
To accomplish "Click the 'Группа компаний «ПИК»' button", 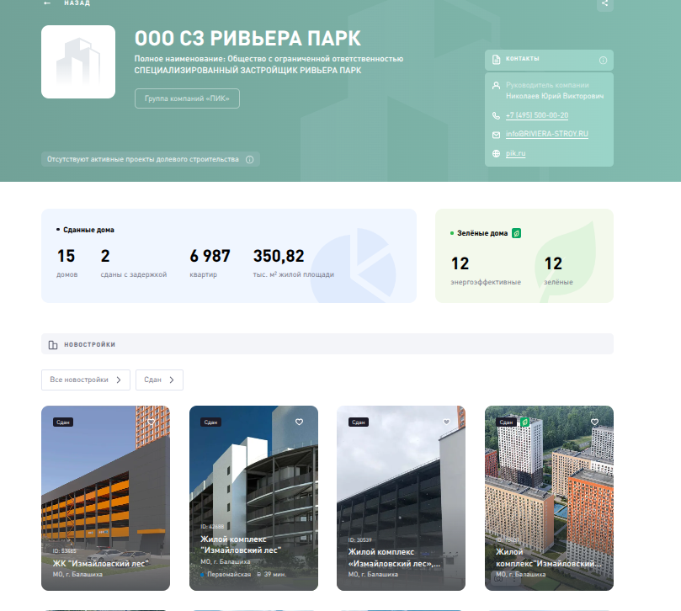I will click(187, 98).
